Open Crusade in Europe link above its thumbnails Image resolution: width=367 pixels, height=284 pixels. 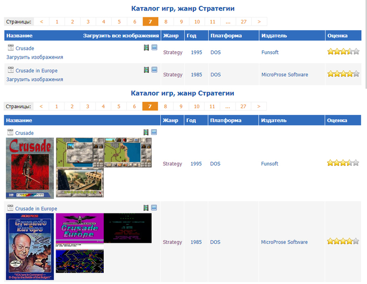pos(36,209)
